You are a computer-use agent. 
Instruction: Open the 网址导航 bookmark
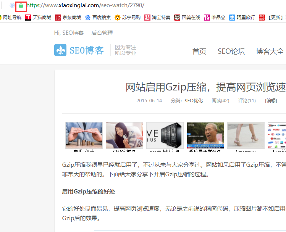pyautogui.click(x=12, y=18)
